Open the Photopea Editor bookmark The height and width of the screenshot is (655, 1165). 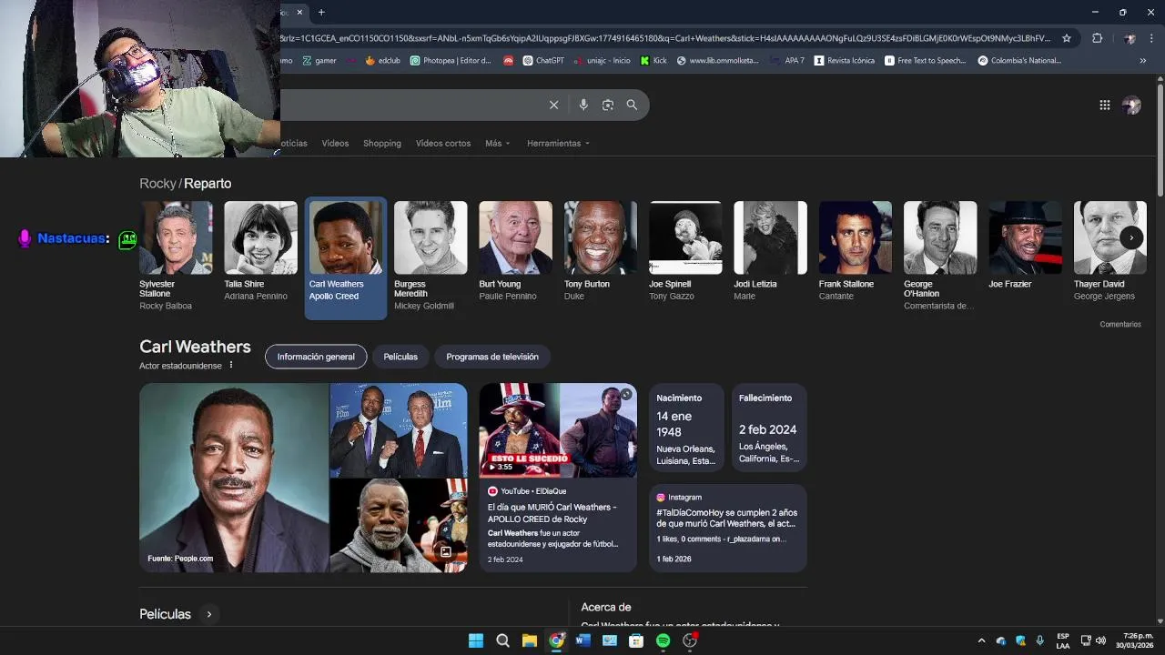(x=451, y=60)
